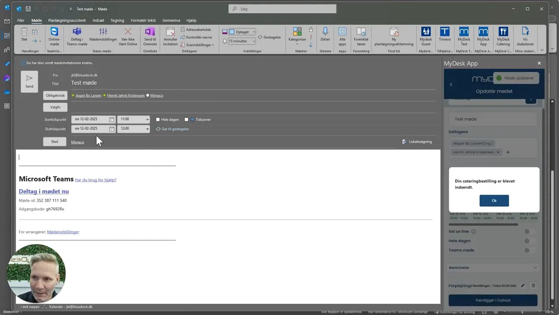Toggle the Tidszoner checkbox
559x315 pixels.
pos(186,119)
